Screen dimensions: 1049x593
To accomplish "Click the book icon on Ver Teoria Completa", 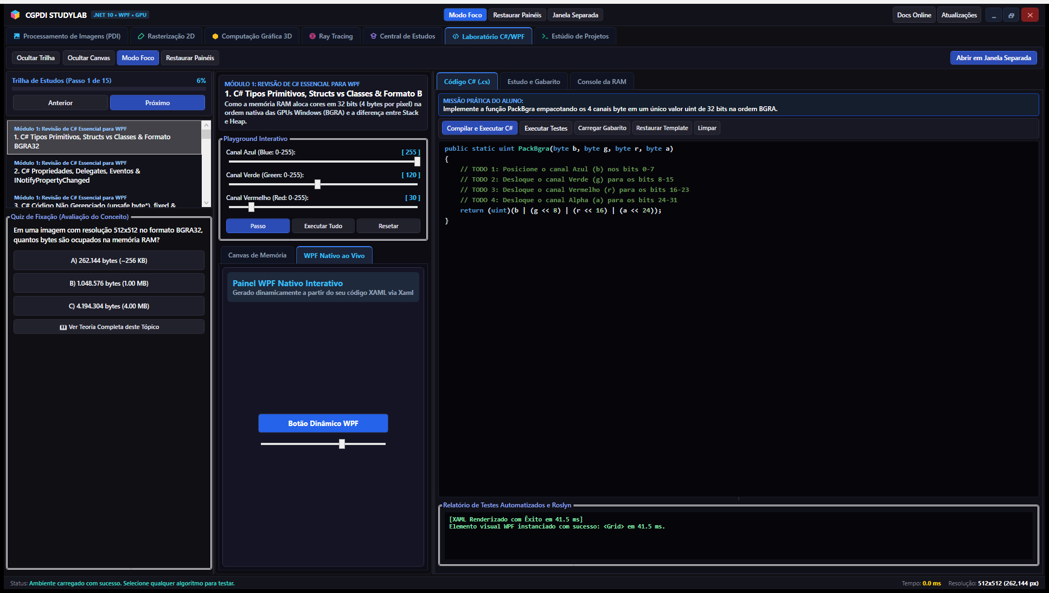I will click(63, 327).
